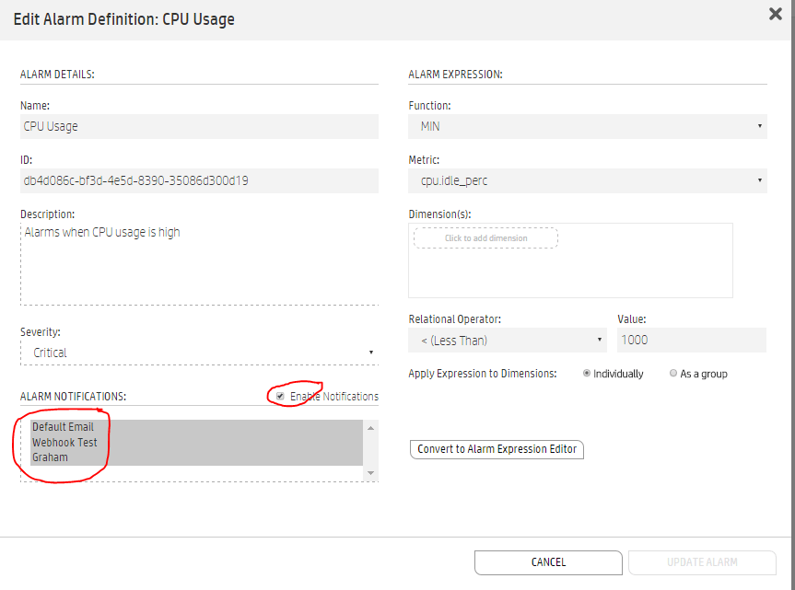795x590 pixels.
Task: Click the Function dropdown arrow
Action: (x=760, y=126)
